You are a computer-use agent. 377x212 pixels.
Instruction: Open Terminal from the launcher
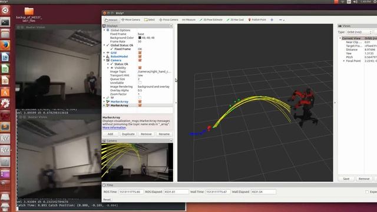click(x=5, y=22)
